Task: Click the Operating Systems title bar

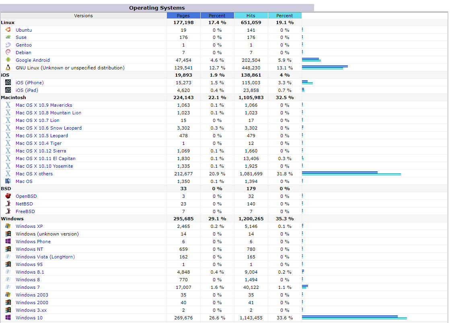Action: click(x=157, y=8)
